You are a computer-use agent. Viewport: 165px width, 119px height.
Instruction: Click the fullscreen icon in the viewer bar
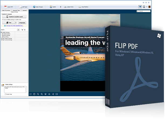[30, 94]
